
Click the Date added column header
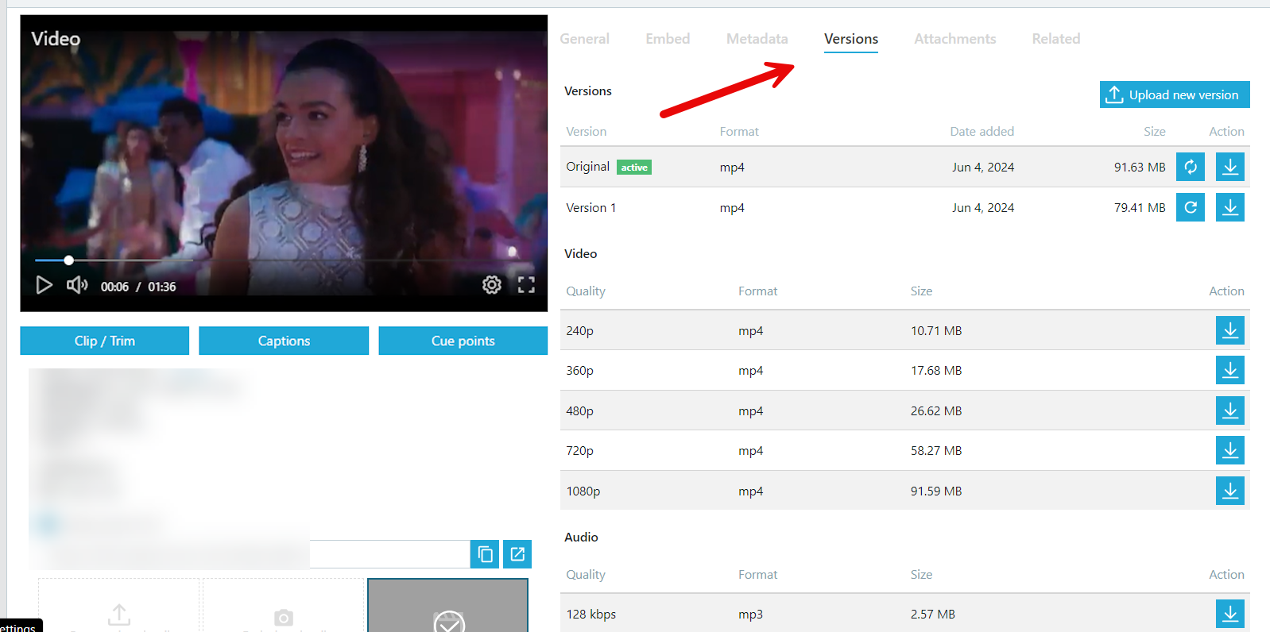(x=982, y=132)
